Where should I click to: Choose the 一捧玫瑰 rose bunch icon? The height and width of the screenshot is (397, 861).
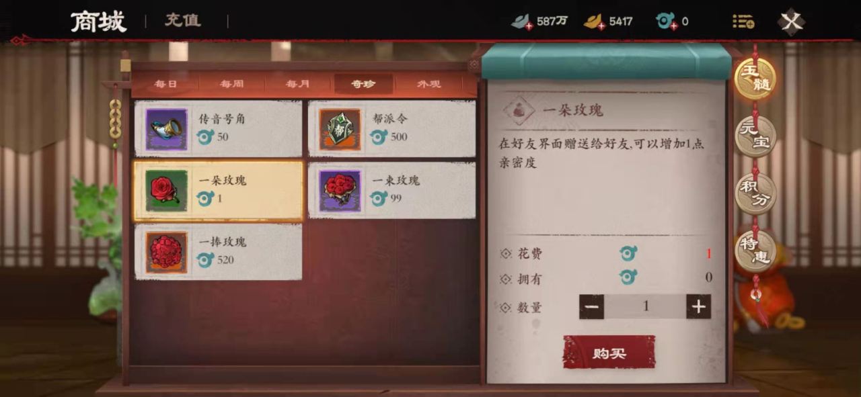pyautogui.click(x=166, y=252)
